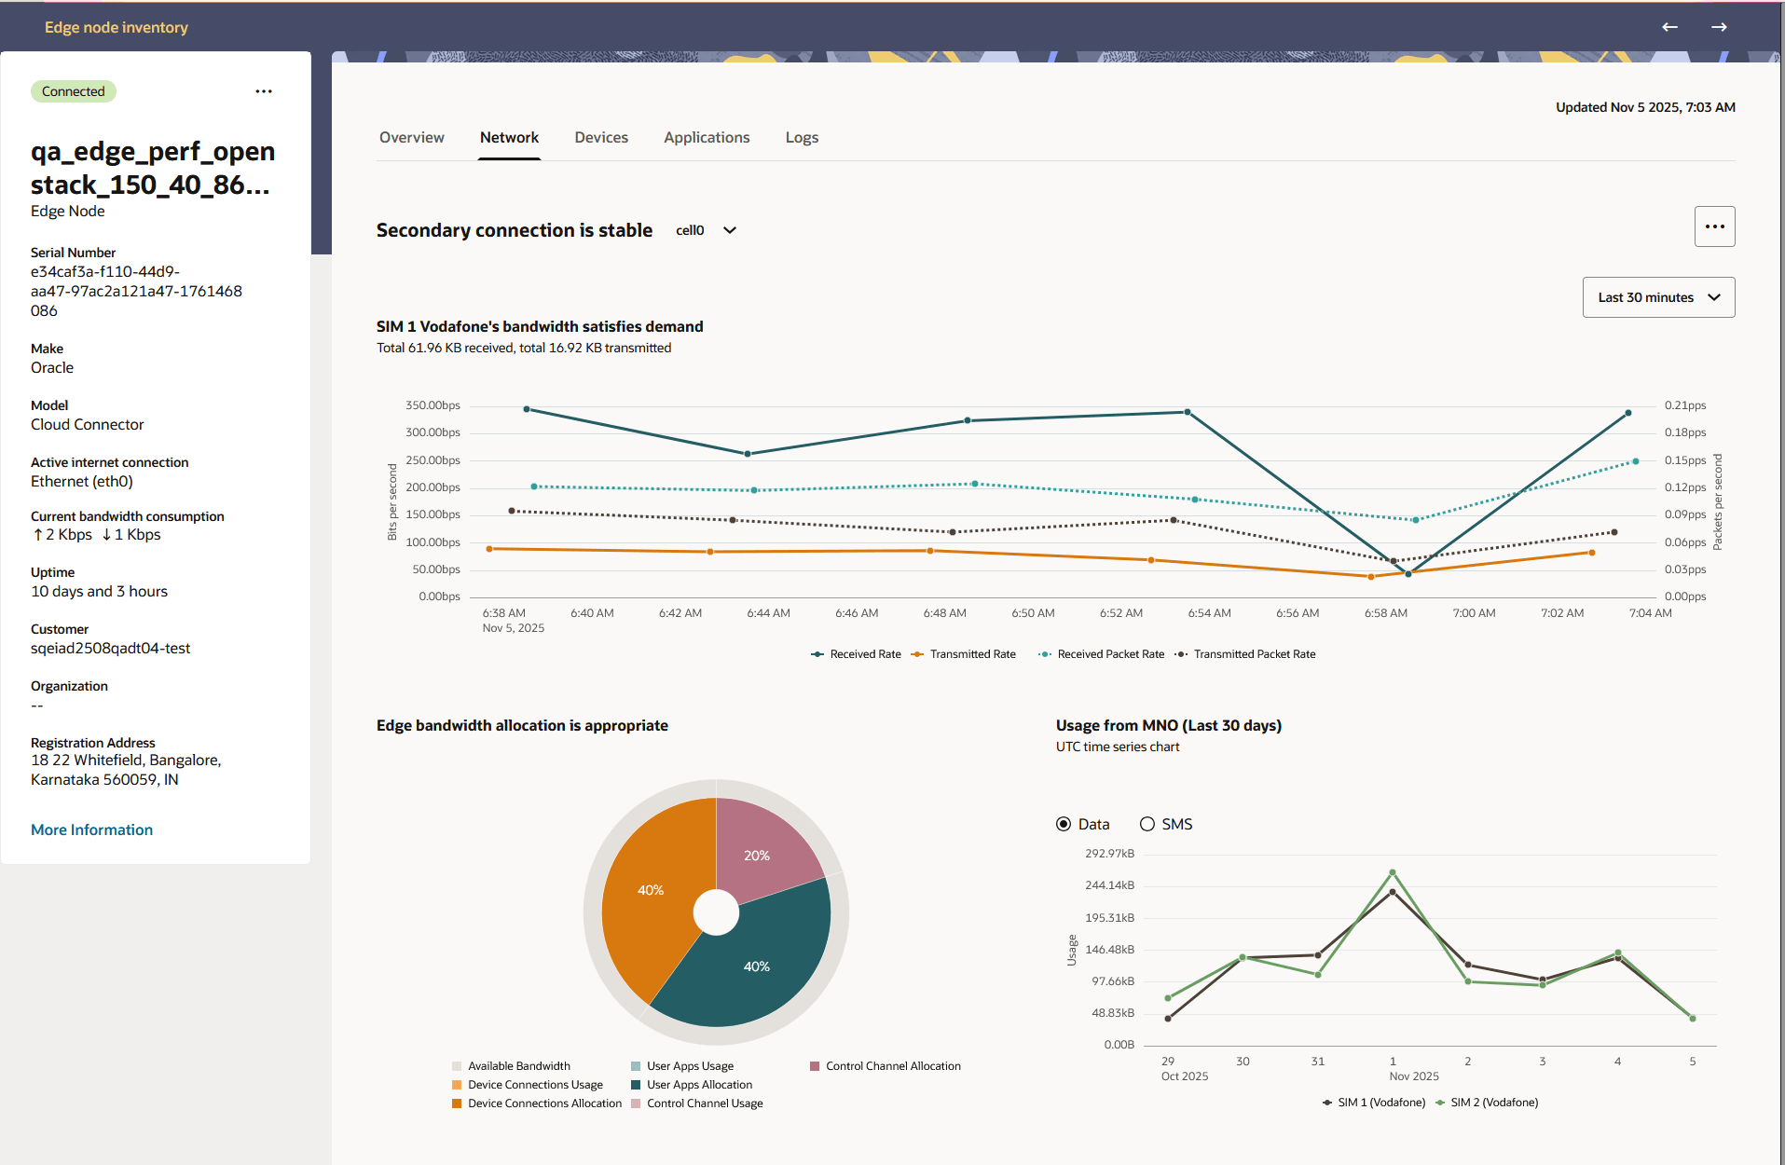The image size is (1785, 1165).
Task: Open the Last 30 minutes time range dropdown
Action: pyautogui.click(x=1658, y=296)
